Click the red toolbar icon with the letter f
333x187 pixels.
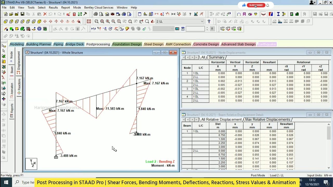click(271, 14)
